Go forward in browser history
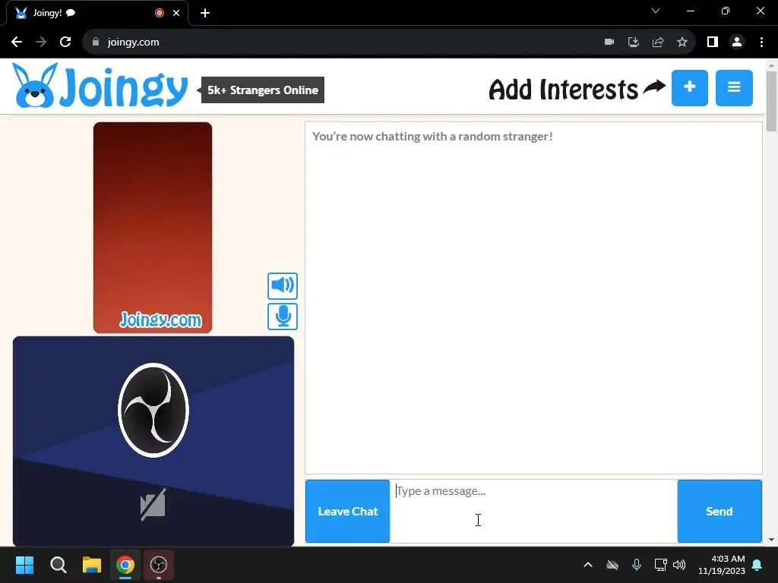The image size is (778, 583). tap(41, 43)
